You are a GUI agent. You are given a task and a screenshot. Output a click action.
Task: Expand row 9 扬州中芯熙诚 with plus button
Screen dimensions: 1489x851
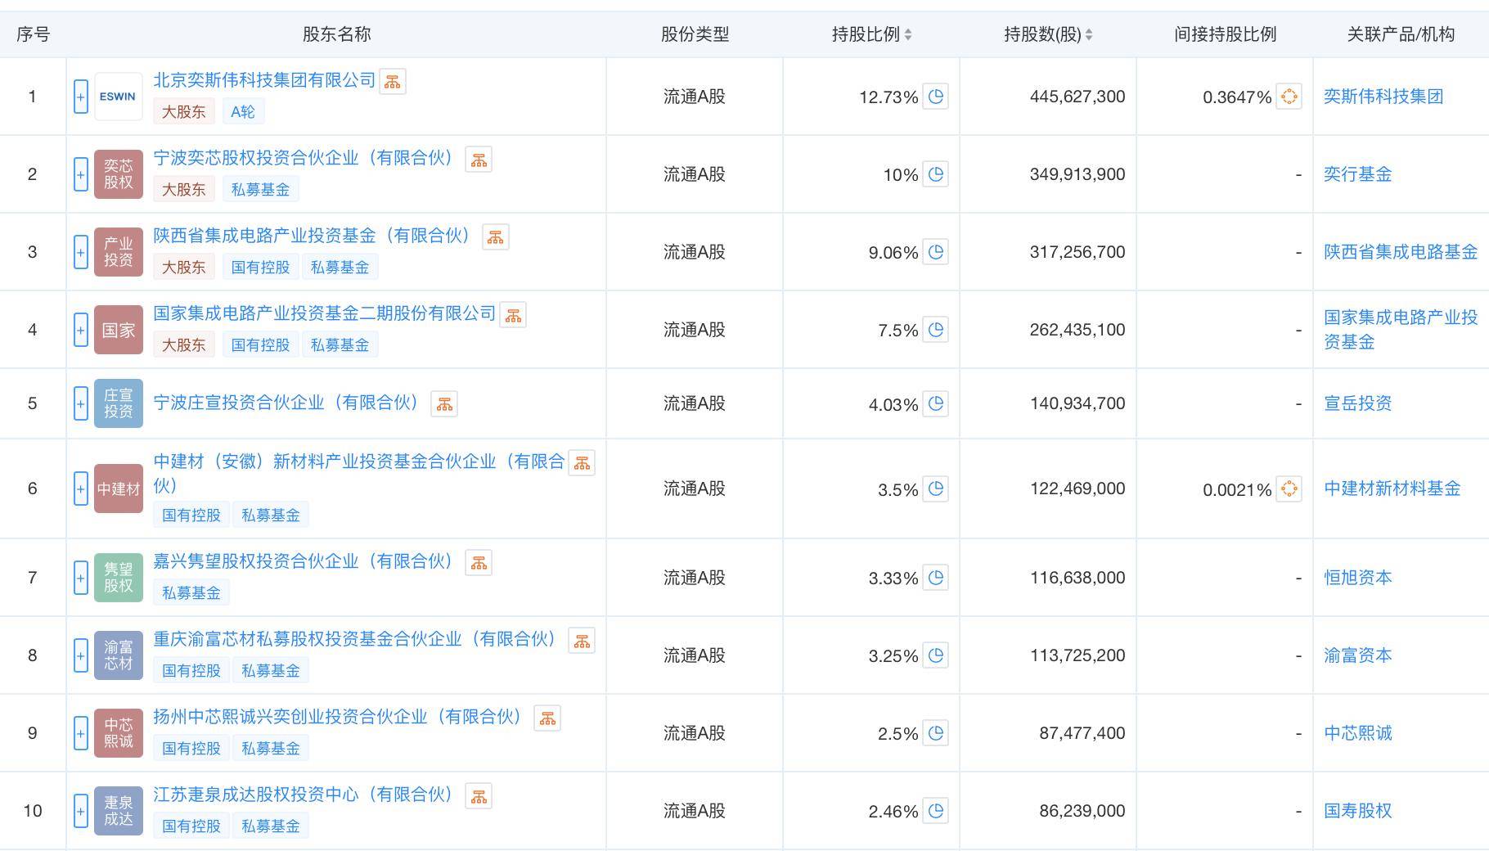point(80,733)
